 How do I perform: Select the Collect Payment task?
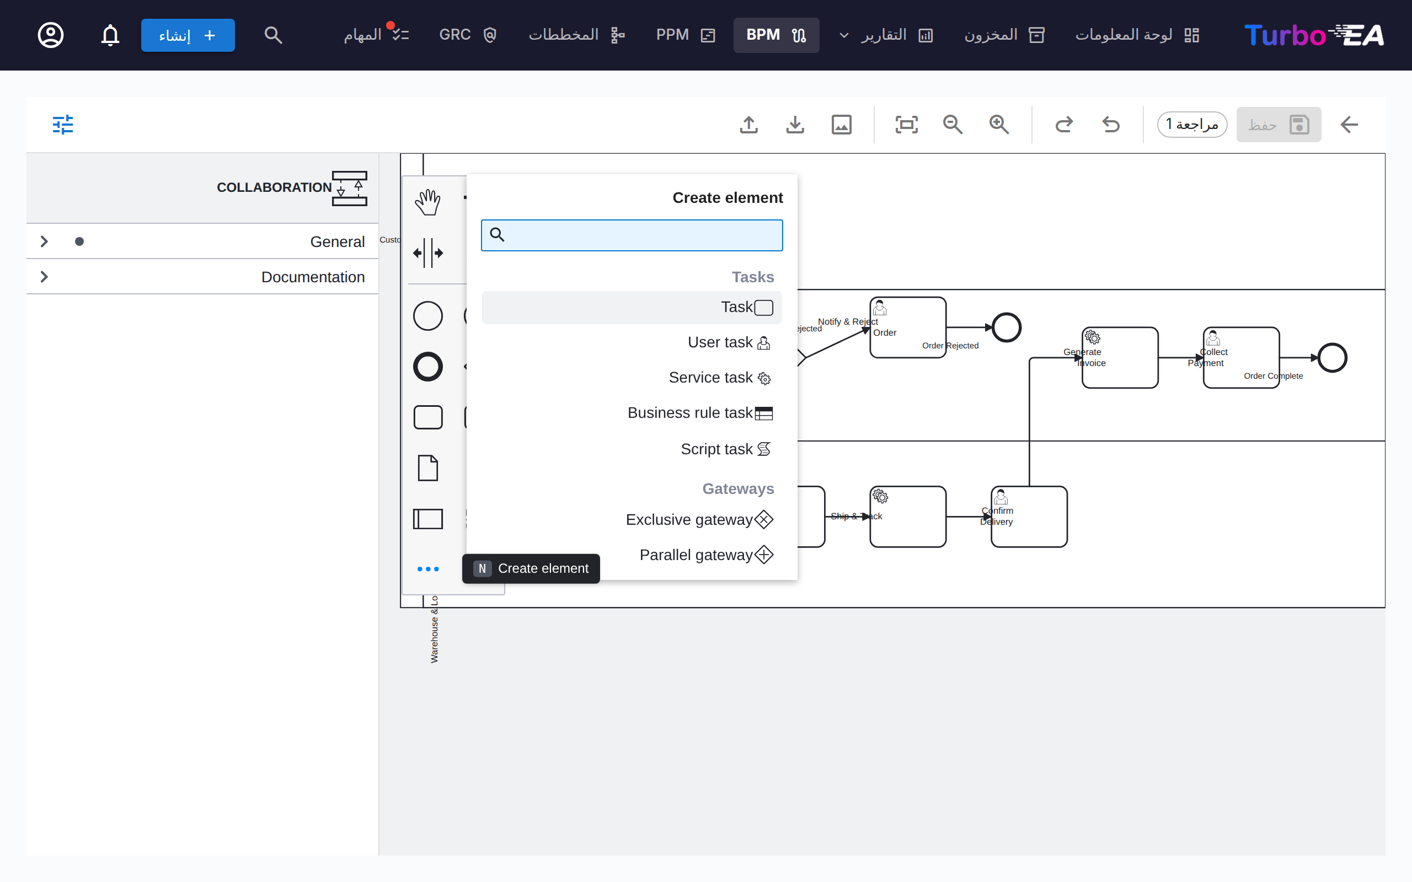pos(1241,358)
